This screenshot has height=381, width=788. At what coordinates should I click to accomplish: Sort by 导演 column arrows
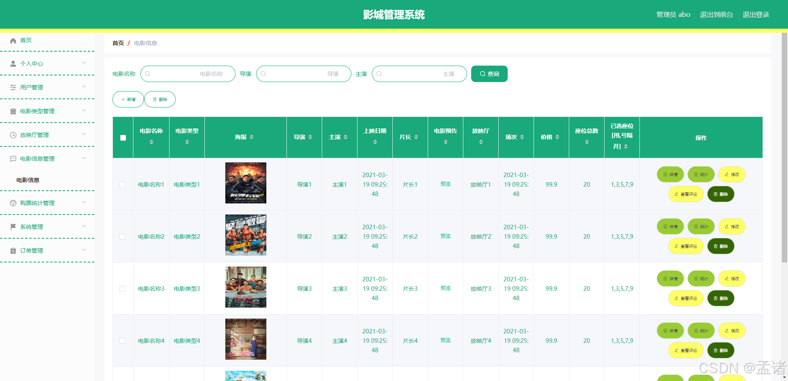pyautogui.click(x=310, y=137)
